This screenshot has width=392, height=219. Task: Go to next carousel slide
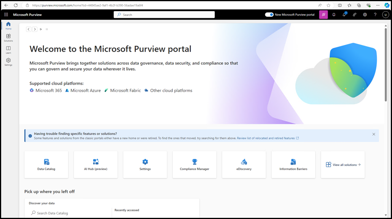click(35, 29)
